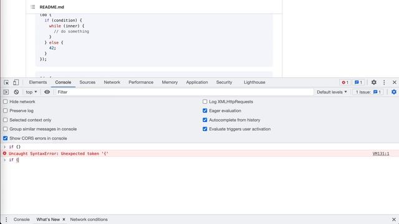Open the Security tab
The image size is (399, 224).
[224, 82]
